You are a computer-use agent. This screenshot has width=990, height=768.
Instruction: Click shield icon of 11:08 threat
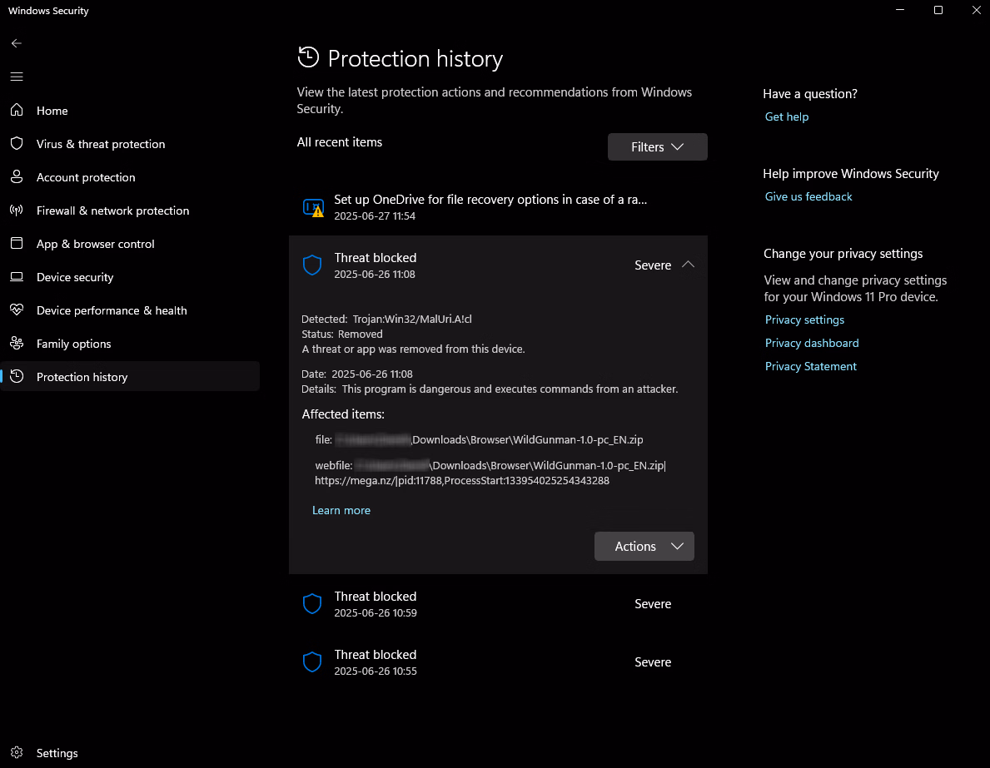pos(312,265)
